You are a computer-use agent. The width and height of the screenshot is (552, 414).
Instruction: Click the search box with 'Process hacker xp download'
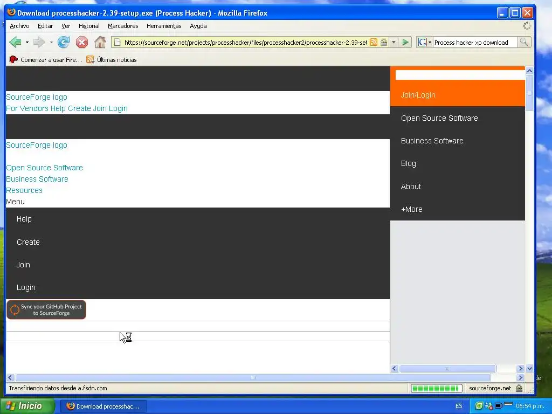pos(475,43)
